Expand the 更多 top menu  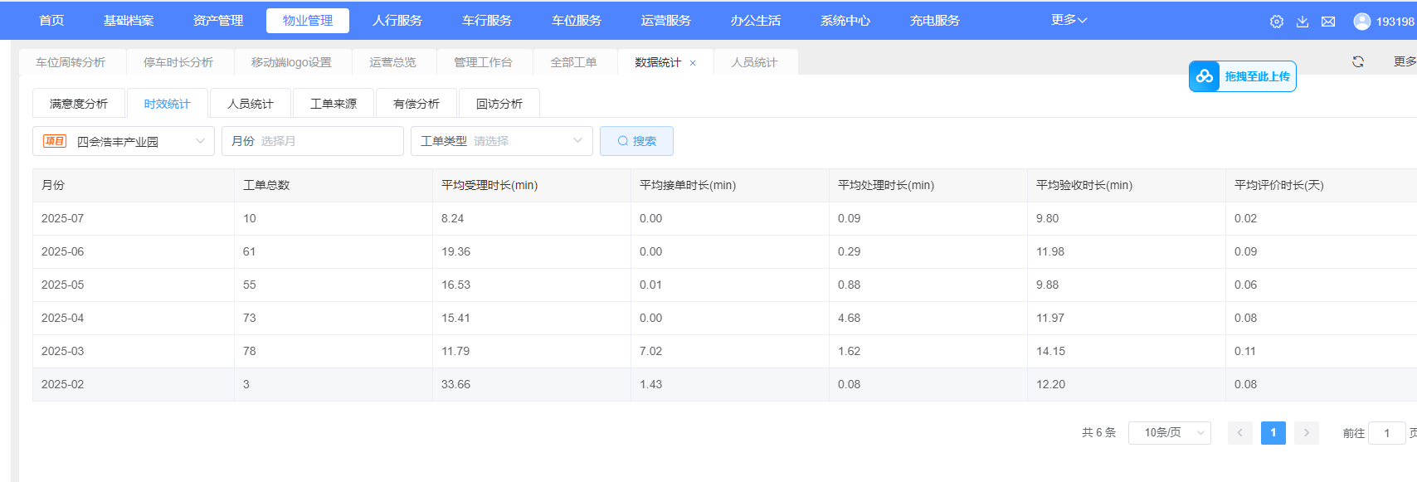pyautogui.click(x=1069, y=20)
